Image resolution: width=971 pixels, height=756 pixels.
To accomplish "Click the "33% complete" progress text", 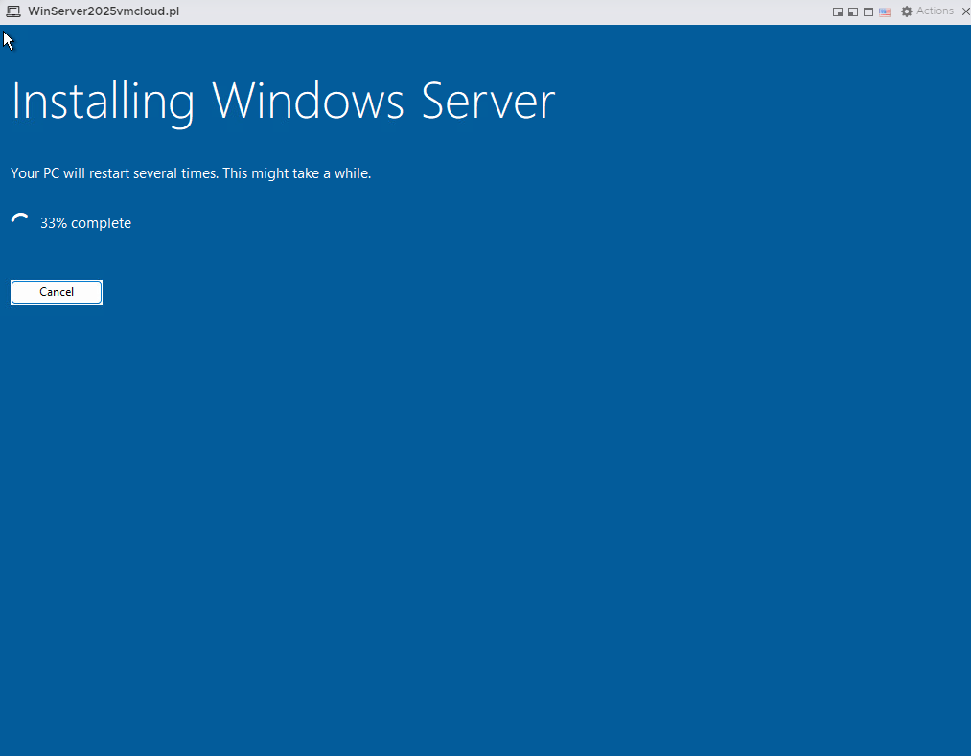I will (x=85, y=223).
